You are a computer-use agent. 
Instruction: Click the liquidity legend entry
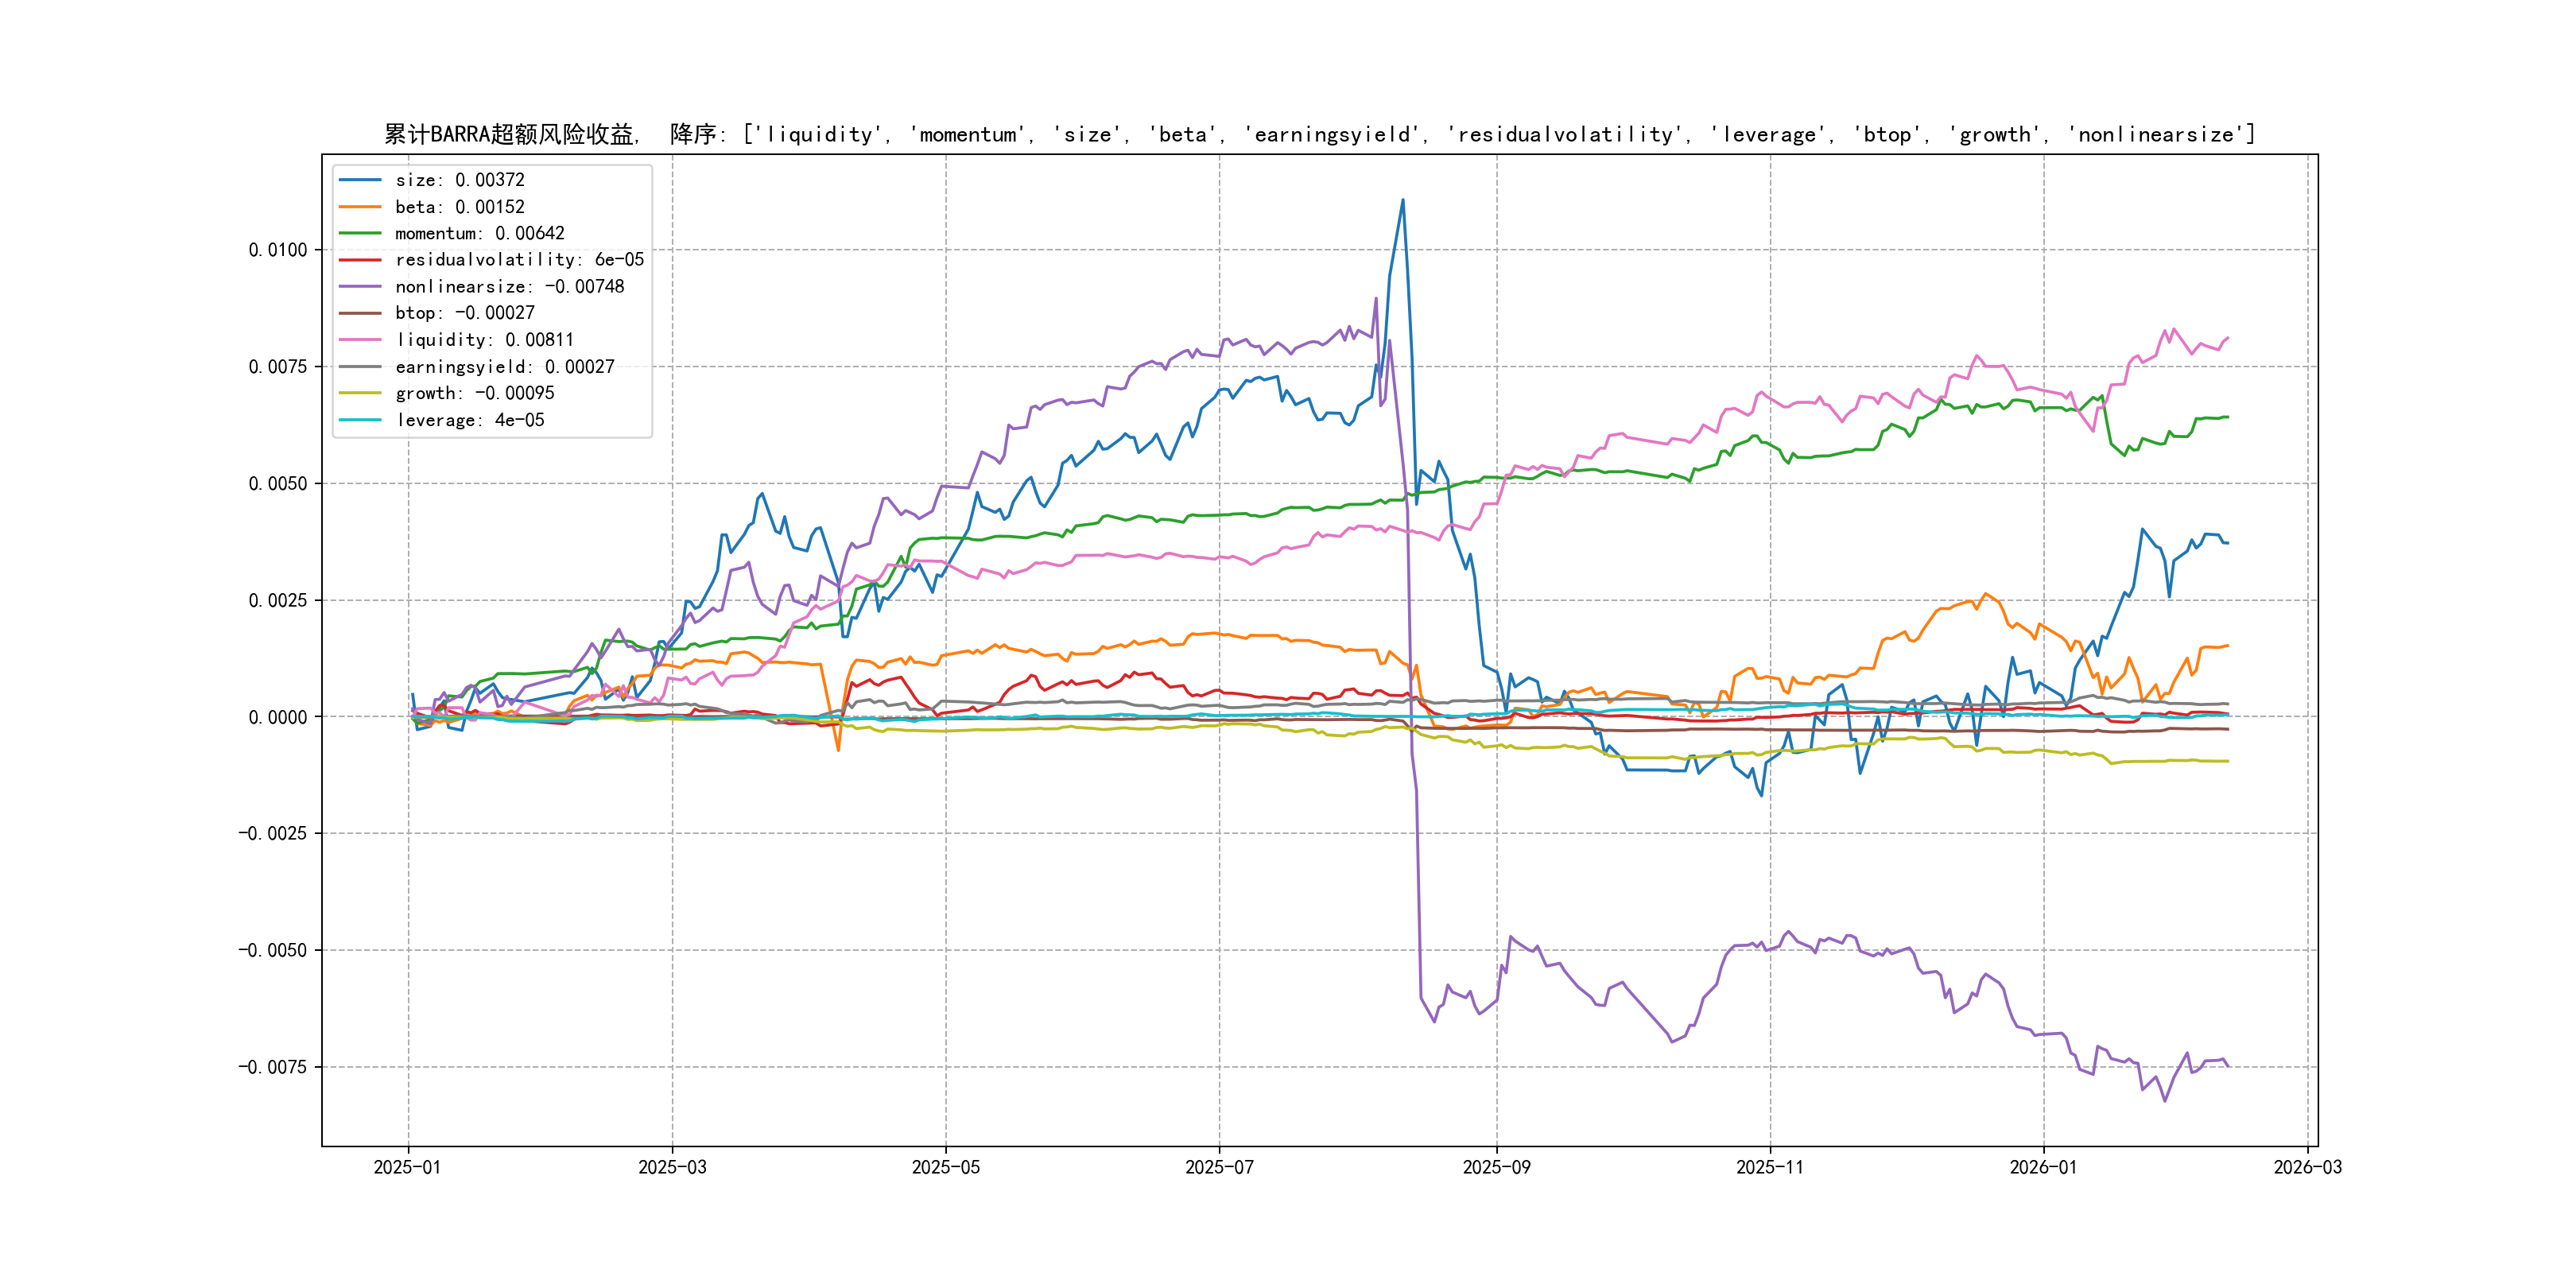pyautogui.click(x=484, y=340)
